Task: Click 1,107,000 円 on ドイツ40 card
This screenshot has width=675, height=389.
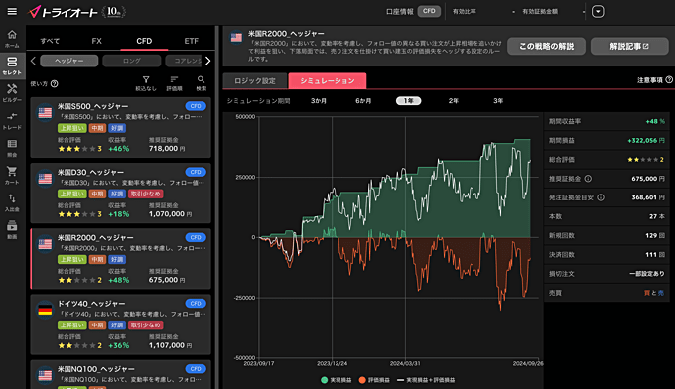Action: [171, 345]
